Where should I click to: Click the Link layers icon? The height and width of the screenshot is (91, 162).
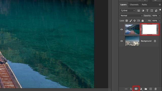(126, 89)
